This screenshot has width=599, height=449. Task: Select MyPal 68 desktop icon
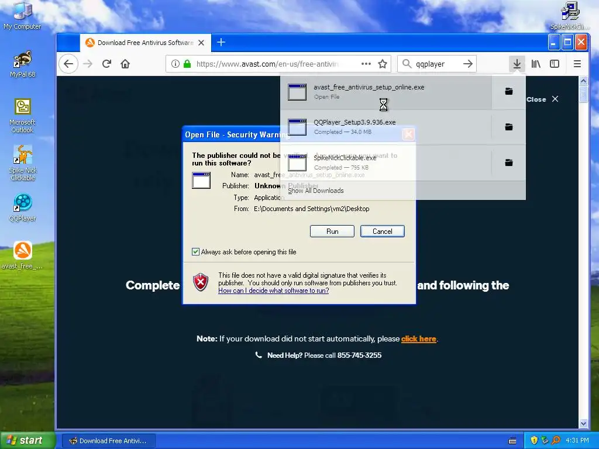coord(23,64)
